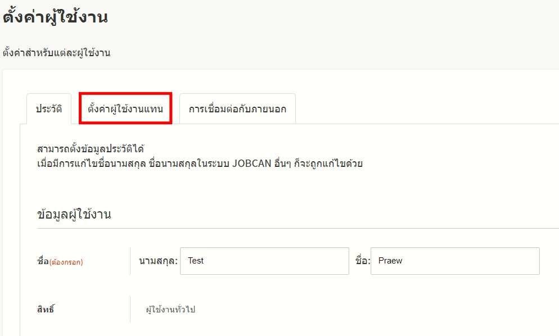Select the ข้อมูลผู้ใช้งาน section heading
This screenshot has width=559, height=336.
[x=74, y=214]
